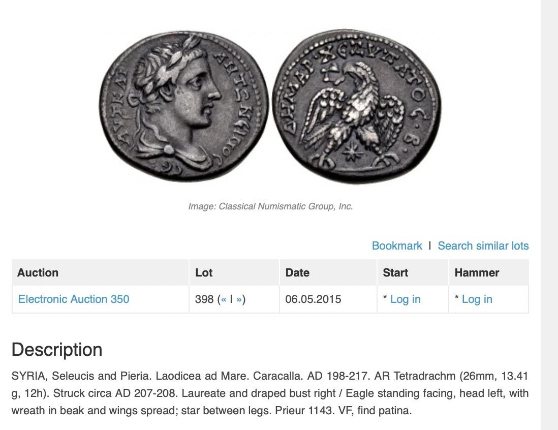Click the Bookmark link
Screen dimensions: 558x430
tap(397, 246)
